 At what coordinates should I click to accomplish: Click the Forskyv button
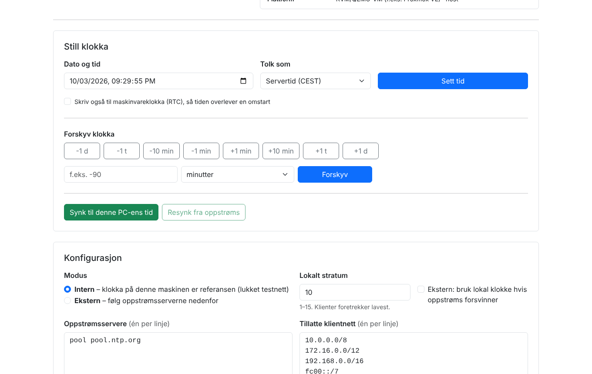[335, 174]
